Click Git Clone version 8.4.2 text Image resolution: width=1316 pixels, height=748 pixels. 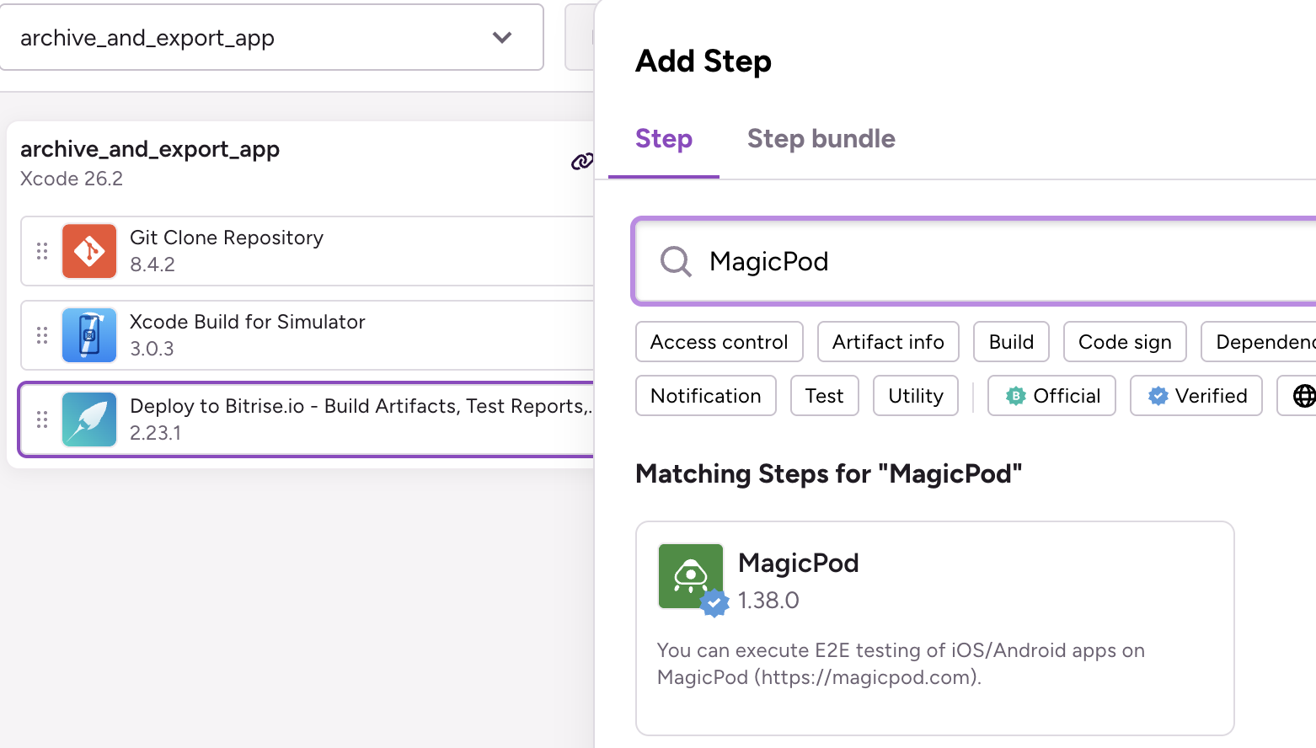click(x=152, y=264)
